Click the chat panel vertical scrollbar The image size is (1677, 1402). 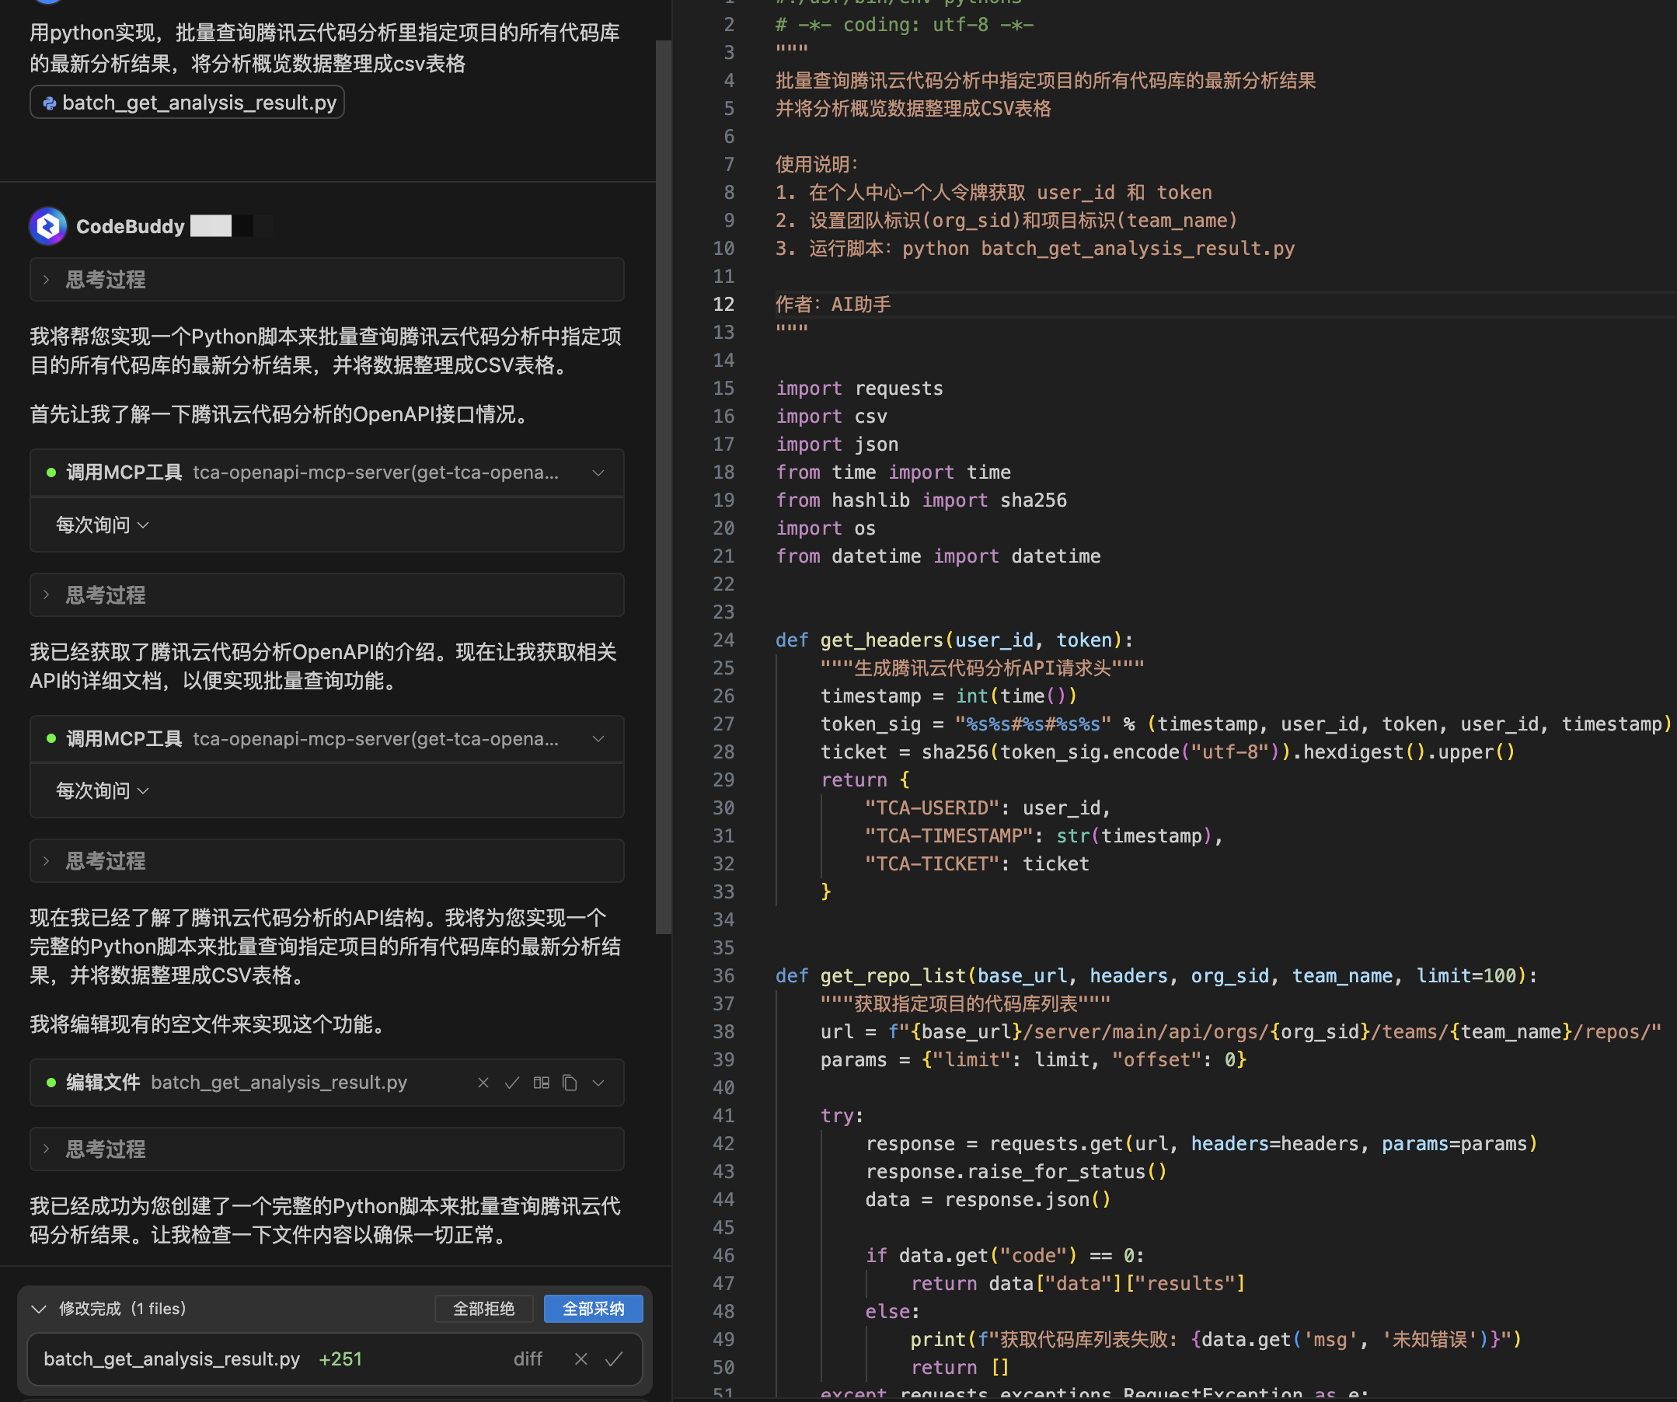point(664,487)
